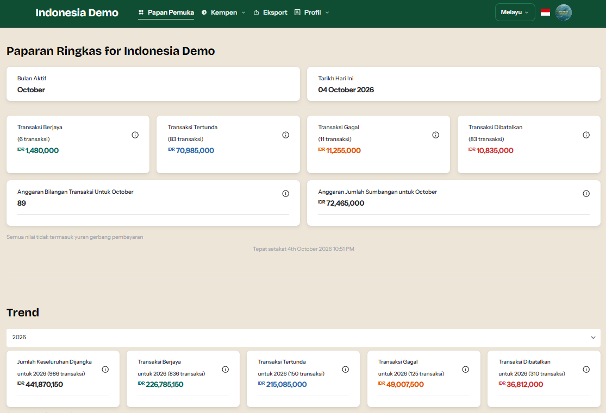Open the Eksport page

click(271, 12)
